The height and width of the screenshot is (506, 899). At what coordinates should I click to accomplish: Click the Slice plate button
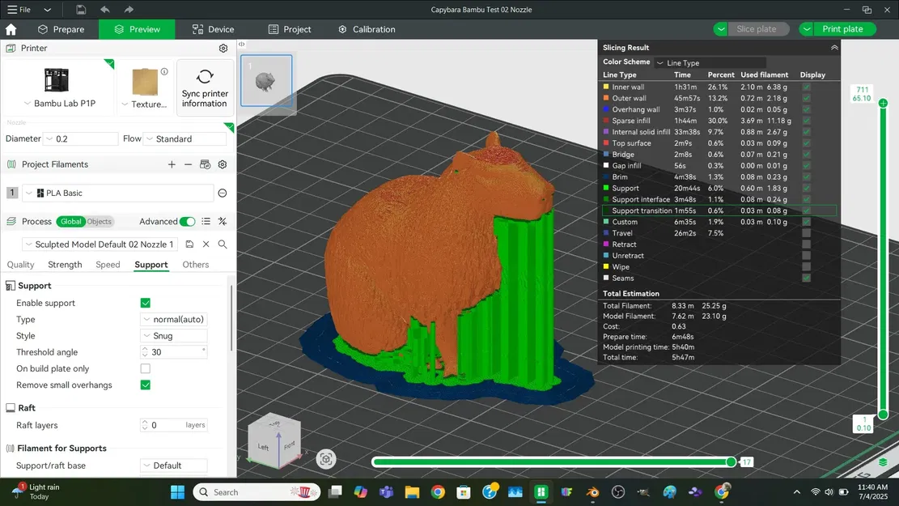[758, 28]
